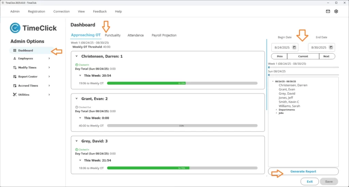Click the Utilities tools icon
Viewport: 349px width, 187px height.
coord(15,95)
